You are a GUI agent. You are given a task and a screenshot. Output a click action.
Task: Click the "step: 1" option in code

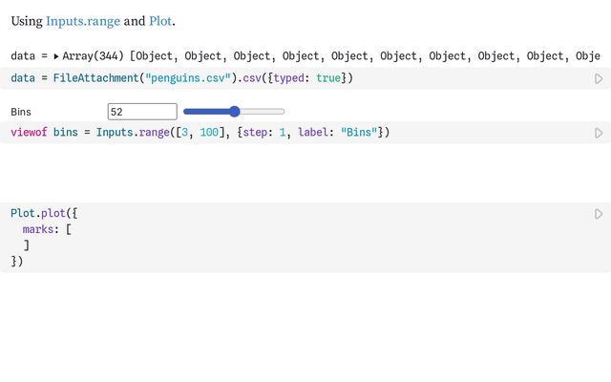coord(263,132)
